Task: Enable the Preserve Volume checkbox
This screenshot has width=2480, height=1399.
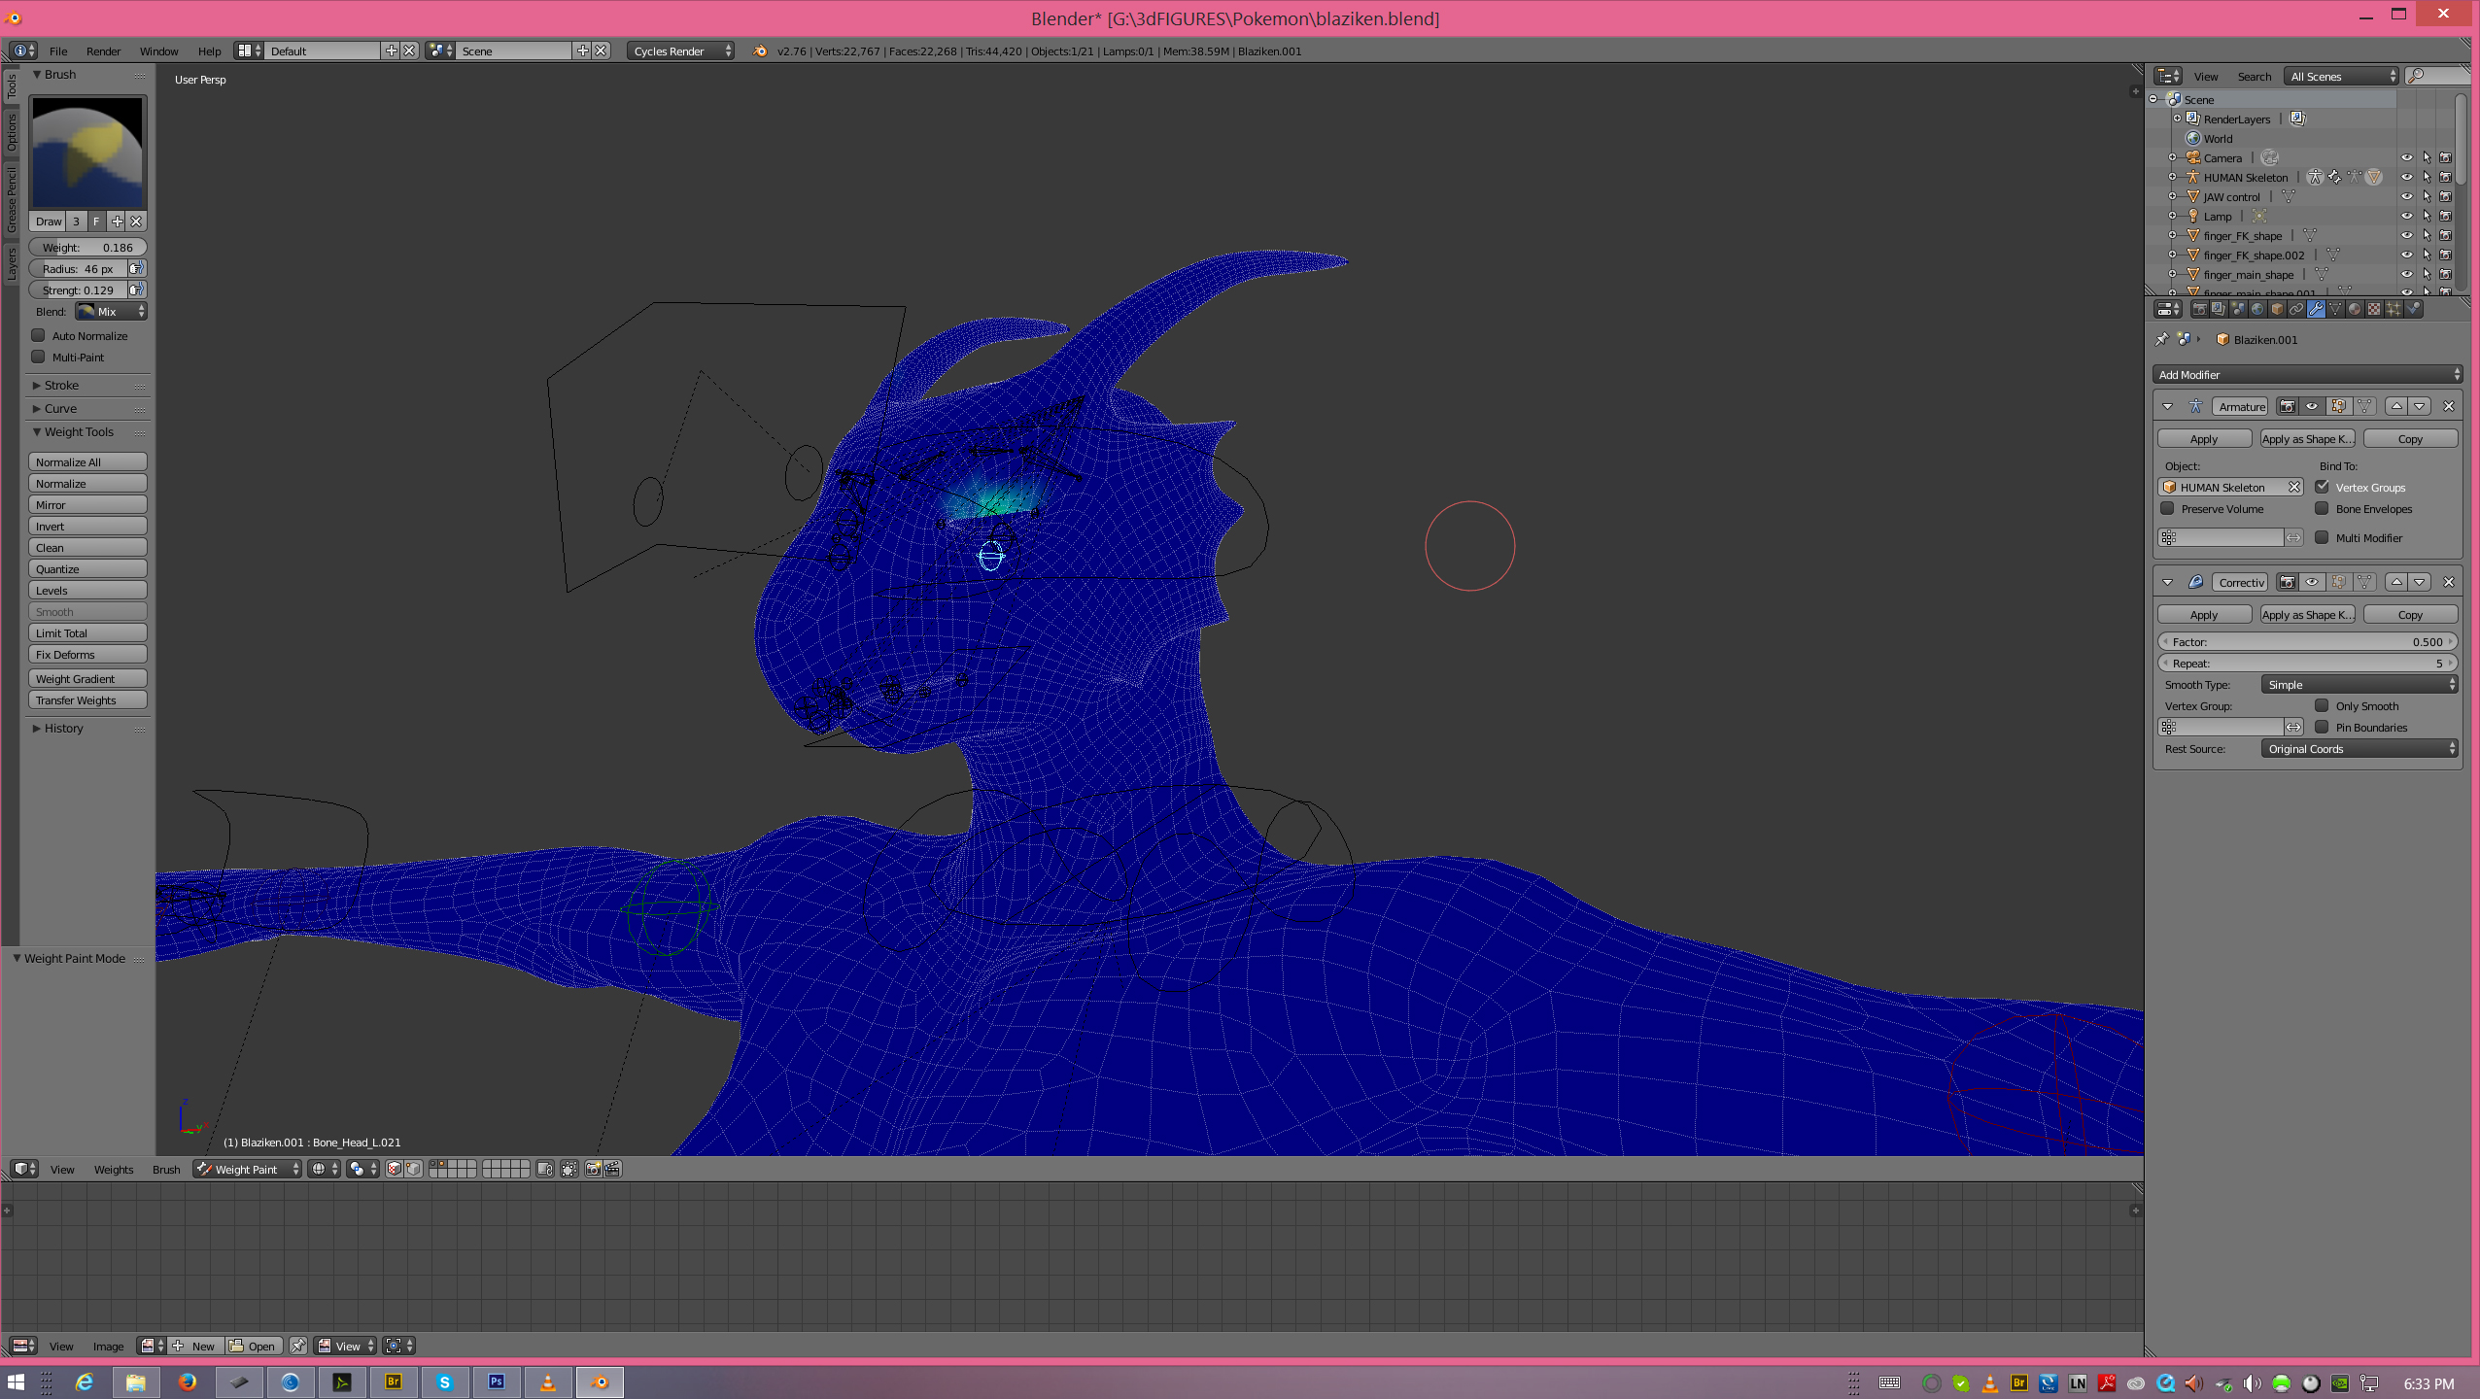Action: [2168, 508]
